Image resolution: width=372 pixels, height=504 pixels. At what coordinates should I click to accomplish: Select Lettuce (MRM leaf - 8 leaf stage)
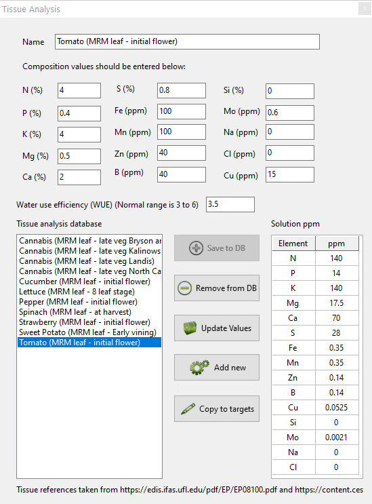(77, 292)
